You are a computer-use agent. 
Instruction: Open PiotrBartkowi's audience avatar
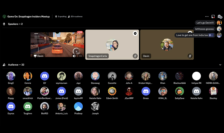[x=45, y=91]
